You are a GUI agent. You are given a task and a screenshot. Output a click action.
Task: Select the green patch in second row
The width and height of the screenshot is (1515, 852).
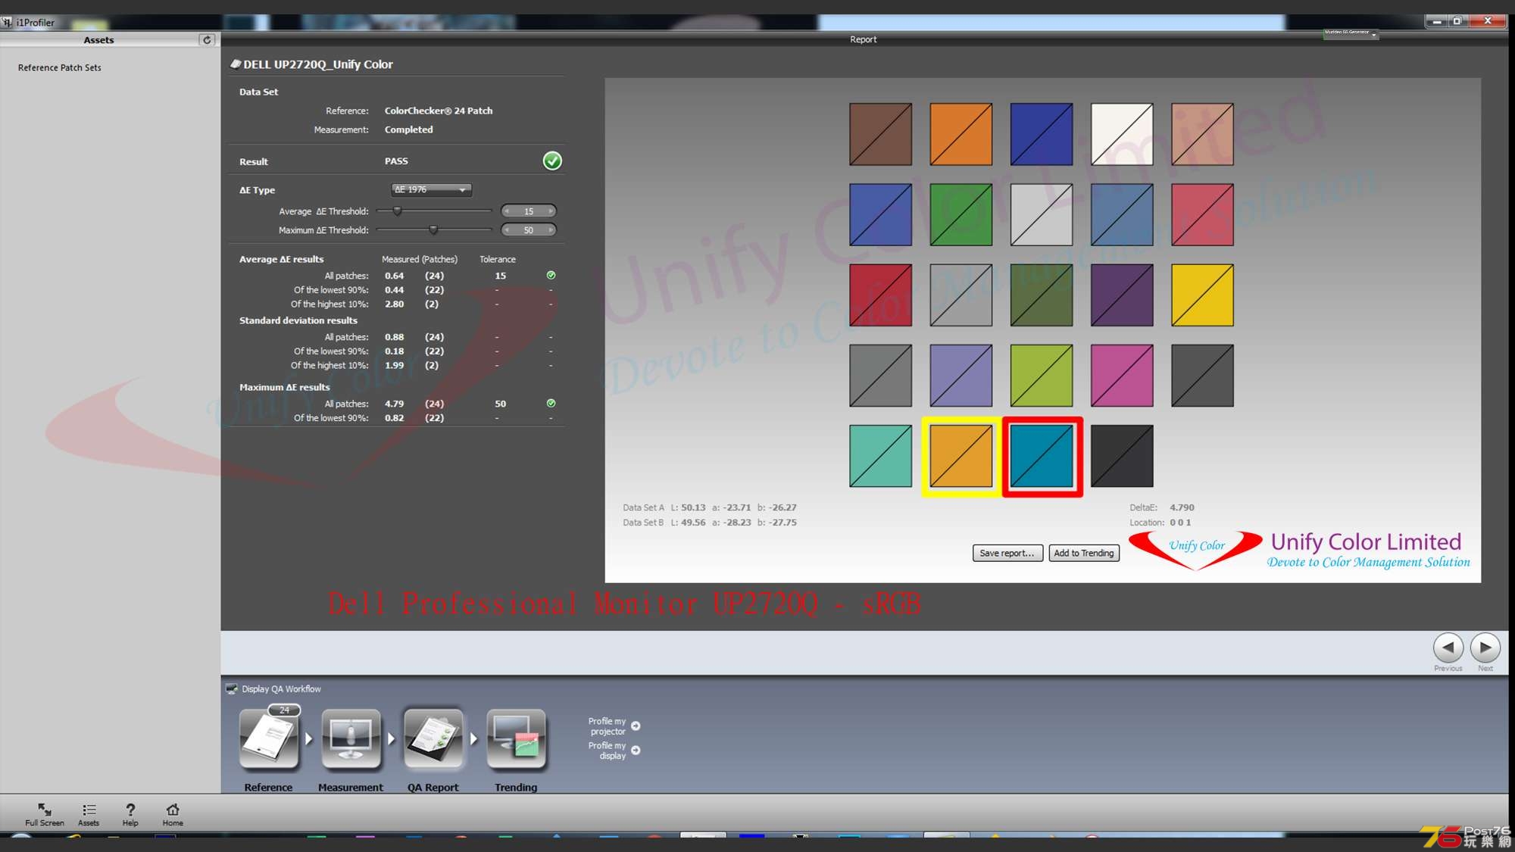961,214
